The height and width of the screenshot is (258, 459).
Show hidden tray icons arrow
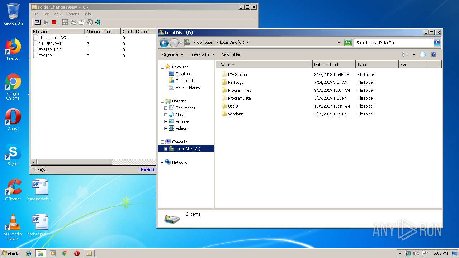click(400, 253)
